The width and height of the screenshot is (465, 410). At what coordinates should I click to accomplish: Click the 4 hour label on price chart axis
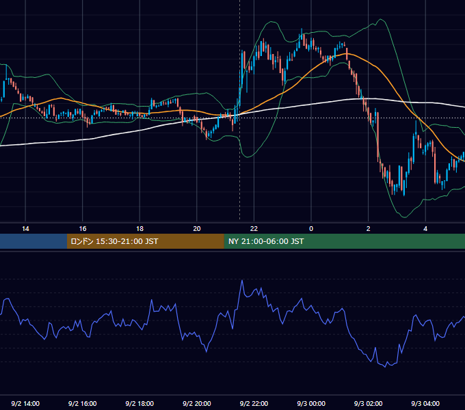point(425,229)
